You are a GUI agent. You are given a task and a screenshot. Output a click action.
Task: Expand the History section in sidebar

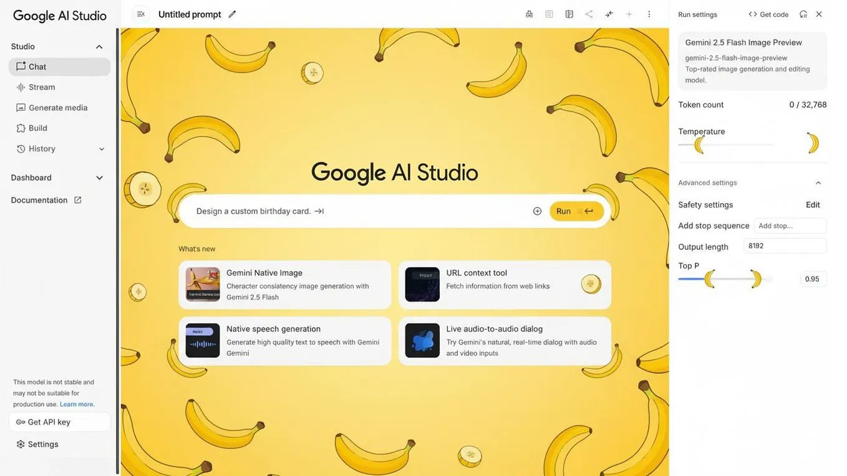point(102,149)
